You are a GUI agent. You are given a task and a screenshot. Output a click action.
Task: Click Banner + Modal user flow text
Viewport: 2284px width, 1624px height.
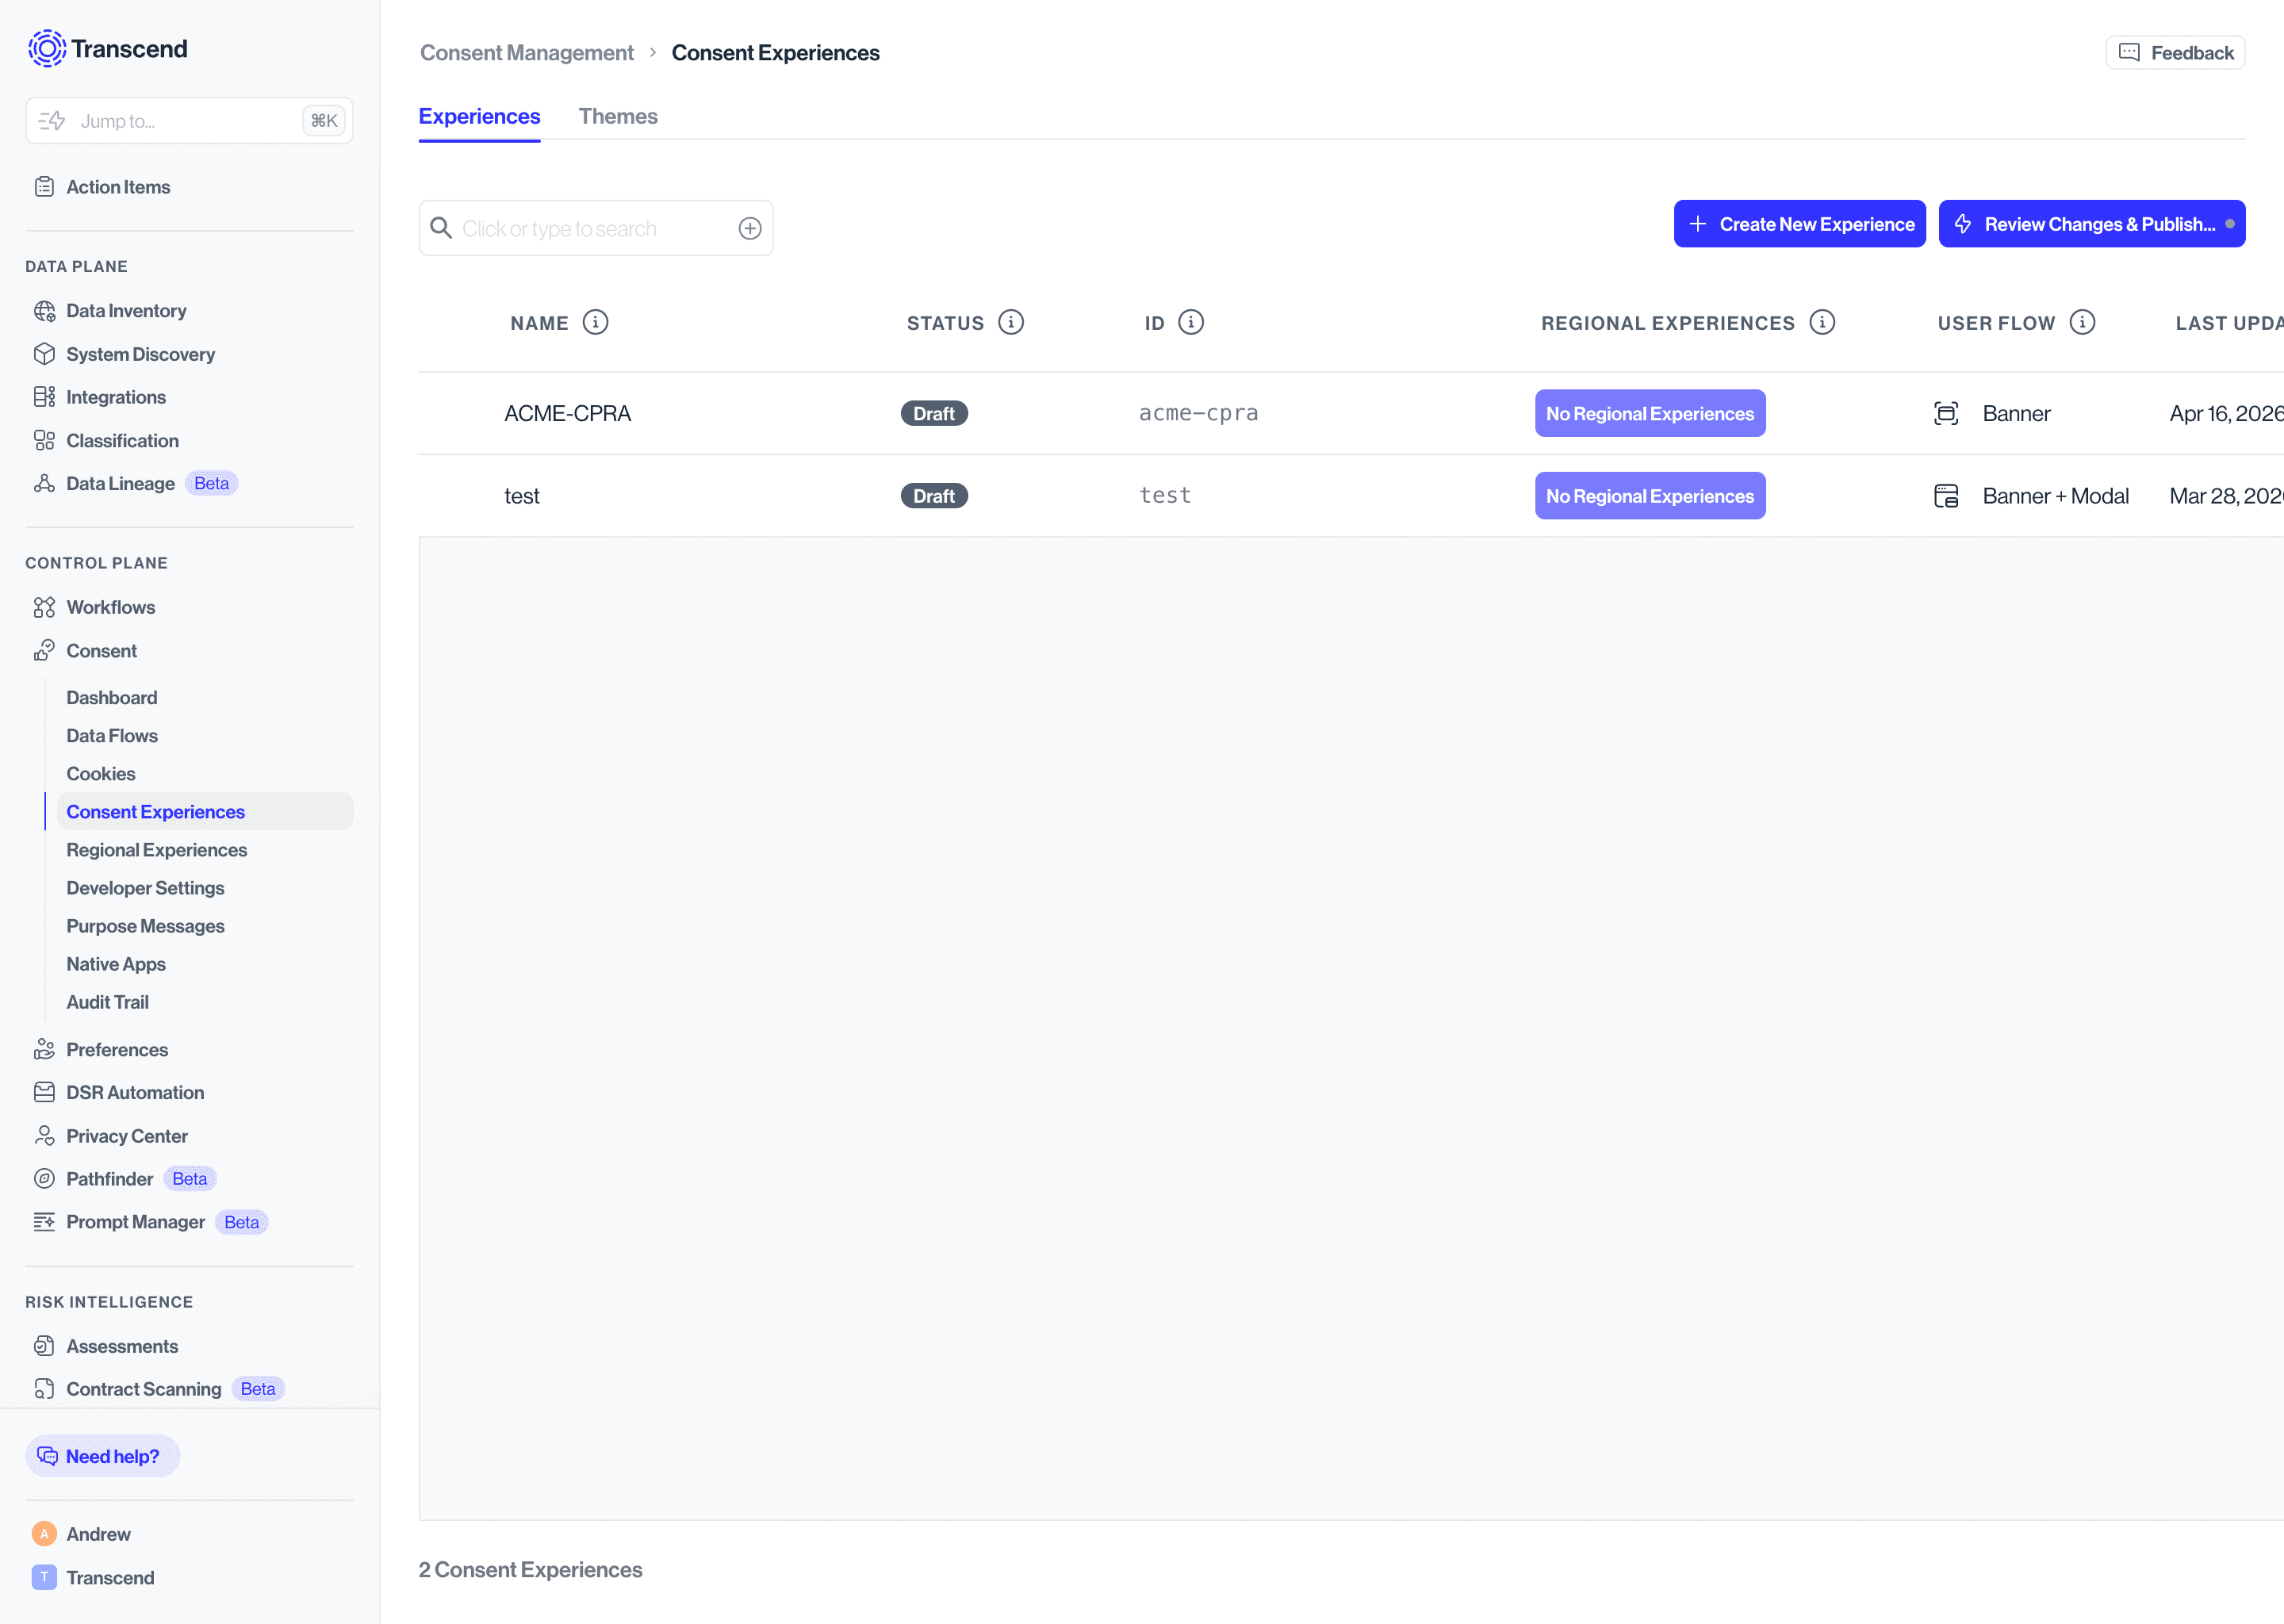(x=2055, y=496)
